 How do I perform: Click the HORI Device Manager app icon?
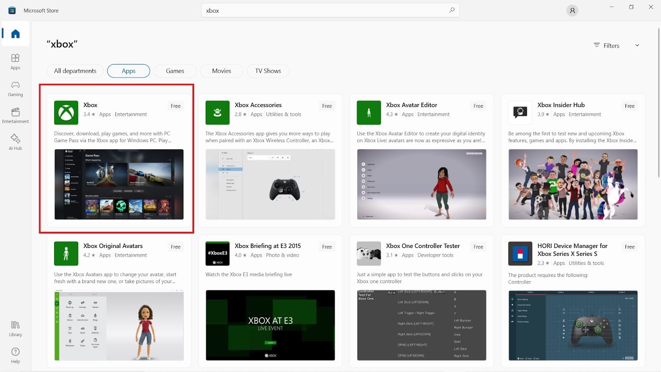tap(520, 253)
